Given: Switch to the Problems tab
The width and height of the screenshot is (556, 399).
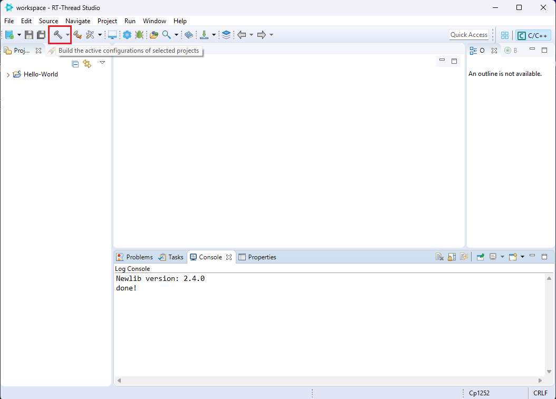Looking at the screenshot, I should (135, 257).
